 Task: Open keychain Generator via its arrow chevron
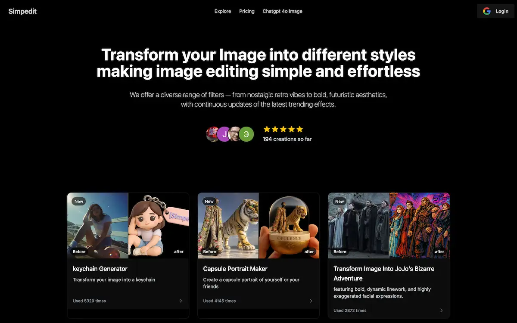181,301
